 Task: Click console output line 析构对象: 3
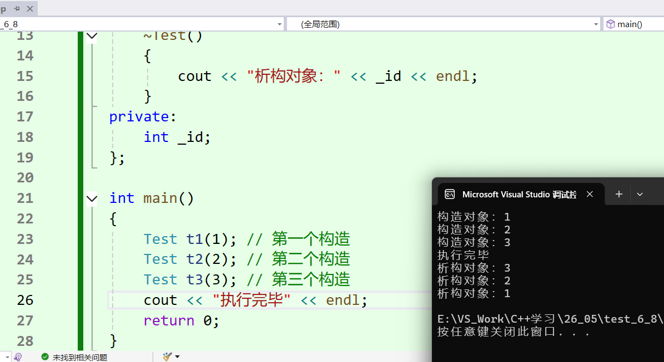[x=474, y=268]
